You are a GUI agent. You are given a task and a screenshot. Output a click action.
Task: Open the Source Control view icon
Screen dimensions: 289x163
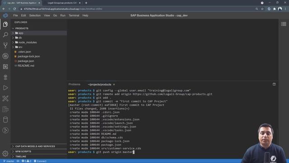[5, 45]
